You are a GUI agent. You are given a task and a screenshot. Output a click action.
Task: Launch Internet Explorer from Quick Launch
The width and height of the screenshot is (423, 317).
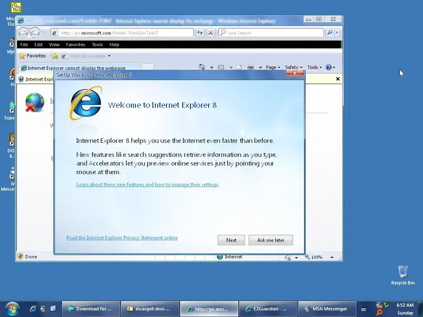[33, 309]
